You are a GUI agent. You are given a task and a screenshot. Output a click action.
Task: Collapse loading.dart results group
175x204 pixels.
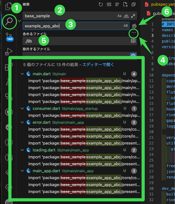tap(22, 150)
